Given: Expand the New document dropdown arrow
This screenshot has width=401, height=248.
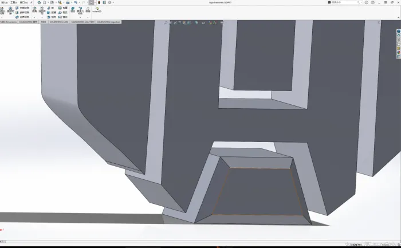Looking at the screenshot, I should 48,2.
